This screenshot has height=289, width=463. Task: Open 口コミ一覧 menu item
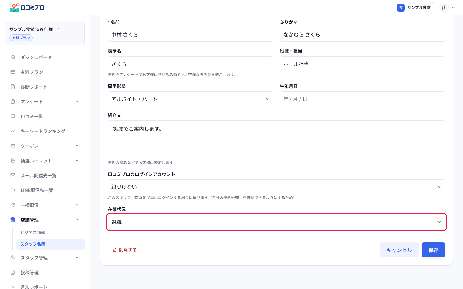click(x=45, y=116)
